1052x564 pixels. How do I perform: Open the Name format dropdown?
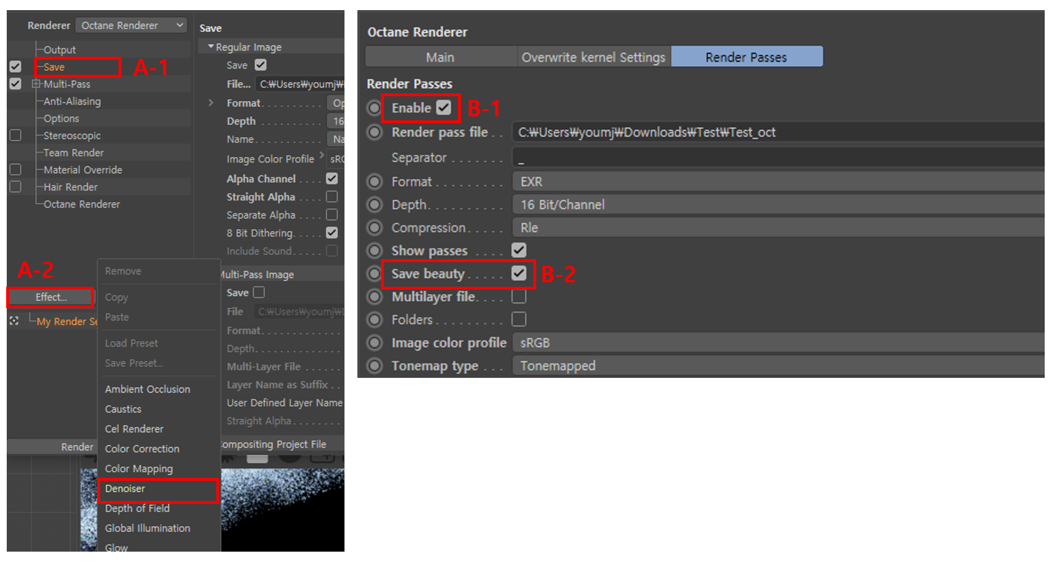[336, 139]
